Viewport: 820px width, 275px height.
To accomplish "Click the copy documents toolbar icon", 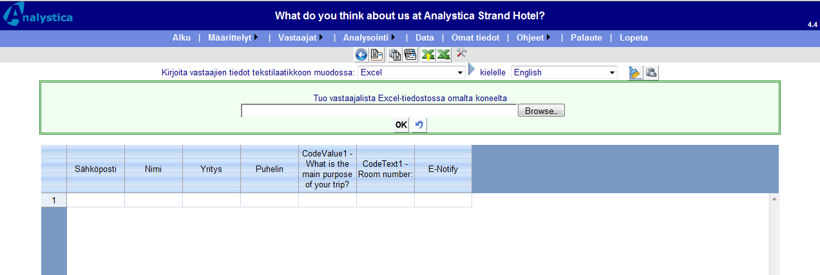I will [396, 55].
